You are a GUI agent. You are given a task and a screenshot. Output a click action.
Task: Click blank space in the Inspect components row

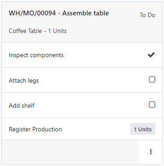pyautogui.click(x=105, y=55)
